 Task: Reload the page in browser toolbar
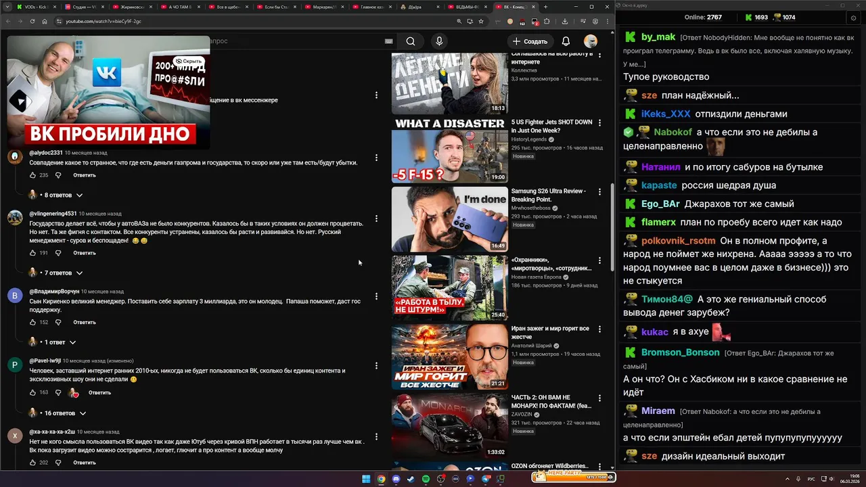(x=32, y=22)
